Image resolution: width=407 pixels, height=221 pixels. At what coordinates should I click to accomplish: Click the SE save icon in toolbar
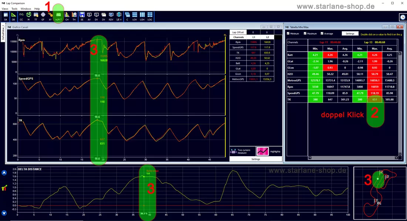(82, 16)
